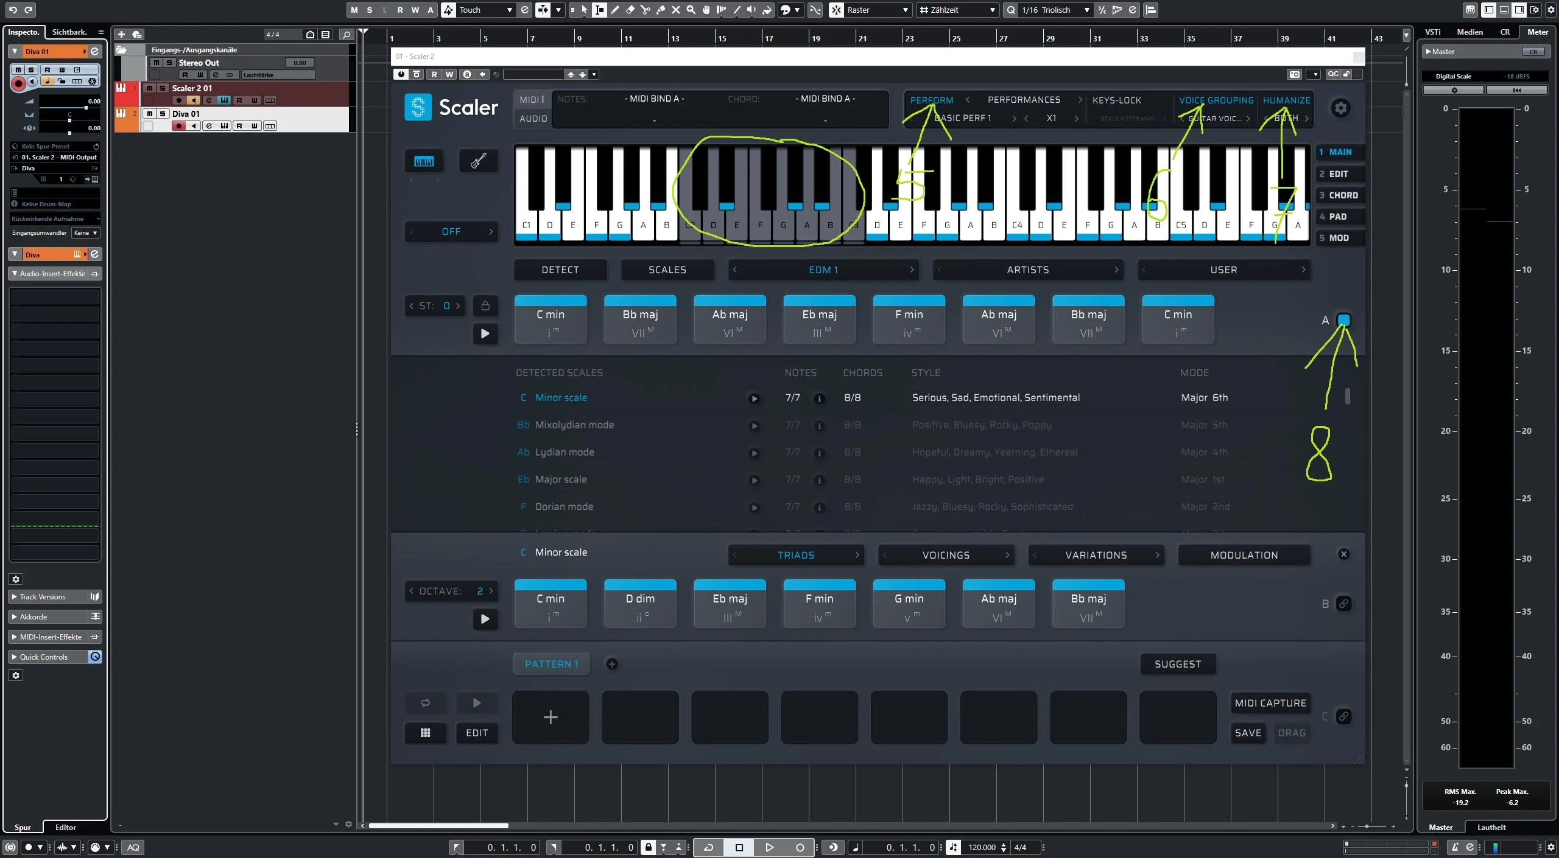Open Eingangsumwandler Keine dropdown
Image resolution: width=1559 pixels, height=858 pixels.
click(85, 233)
